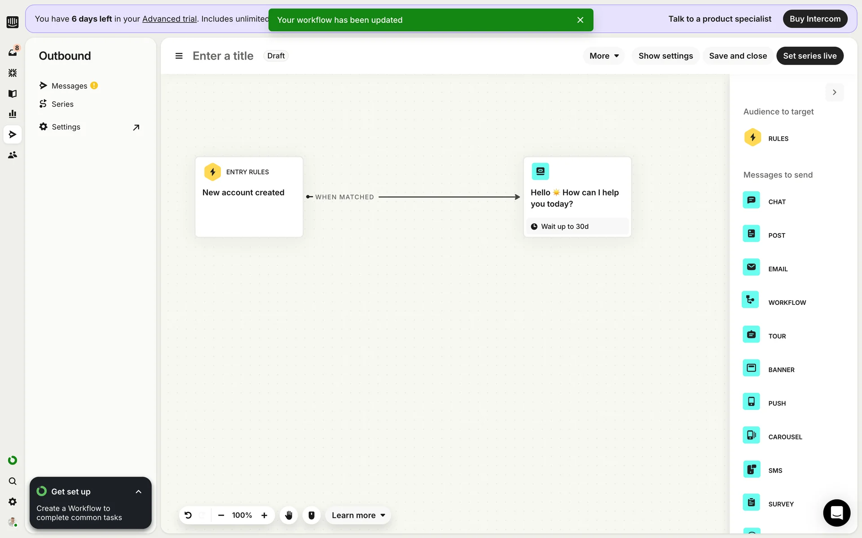862x538 pixels.
Task: Add a Workflow block from the sidebar
Action: pyautogui.click(x=750, y=300)
